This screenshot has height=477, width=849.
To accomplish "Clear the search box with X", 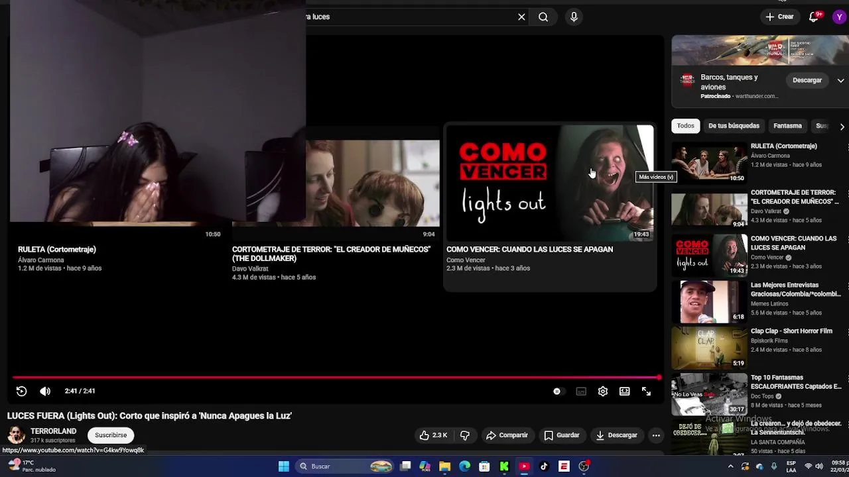I will click(521, 17).
